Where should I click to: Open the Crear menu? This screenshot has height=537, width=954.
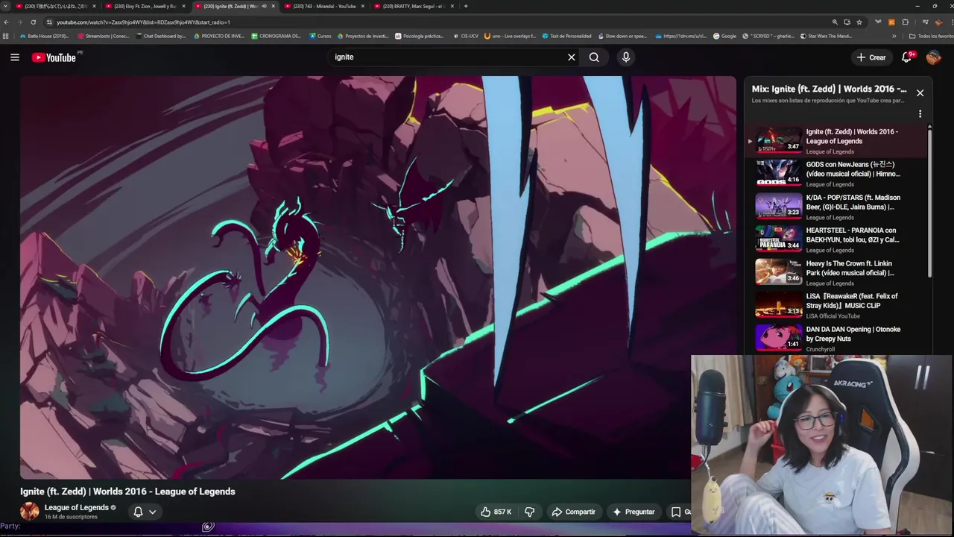[x=871, y=57]
